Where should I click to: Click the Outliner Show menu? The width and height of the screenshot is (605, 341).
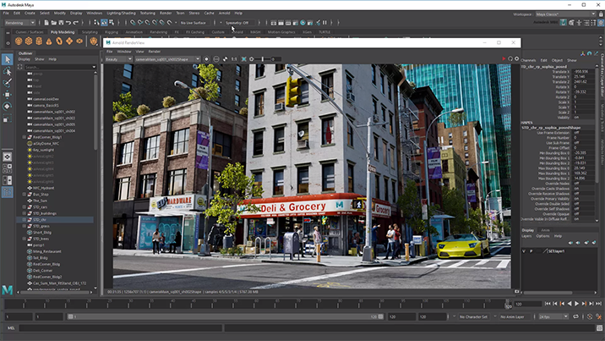pyautogui.click(x=40, y=59)
